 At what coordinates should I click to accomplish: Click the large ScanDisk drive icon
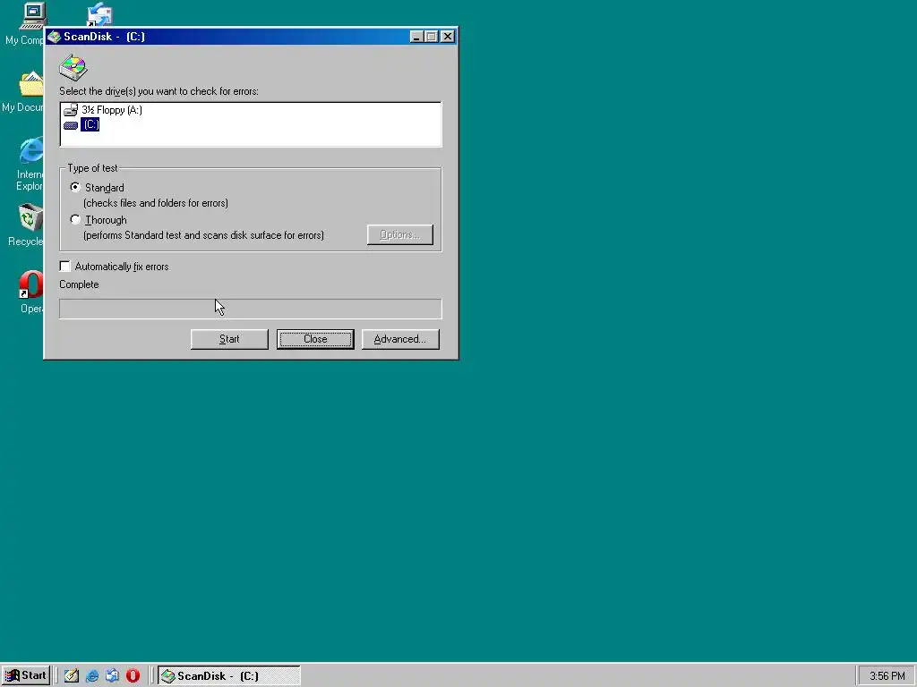(73, 67)
